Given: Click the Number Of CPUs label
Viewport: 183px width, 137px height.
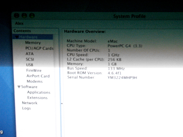Looking at the screenshot, I should click(x=84, y=50).
